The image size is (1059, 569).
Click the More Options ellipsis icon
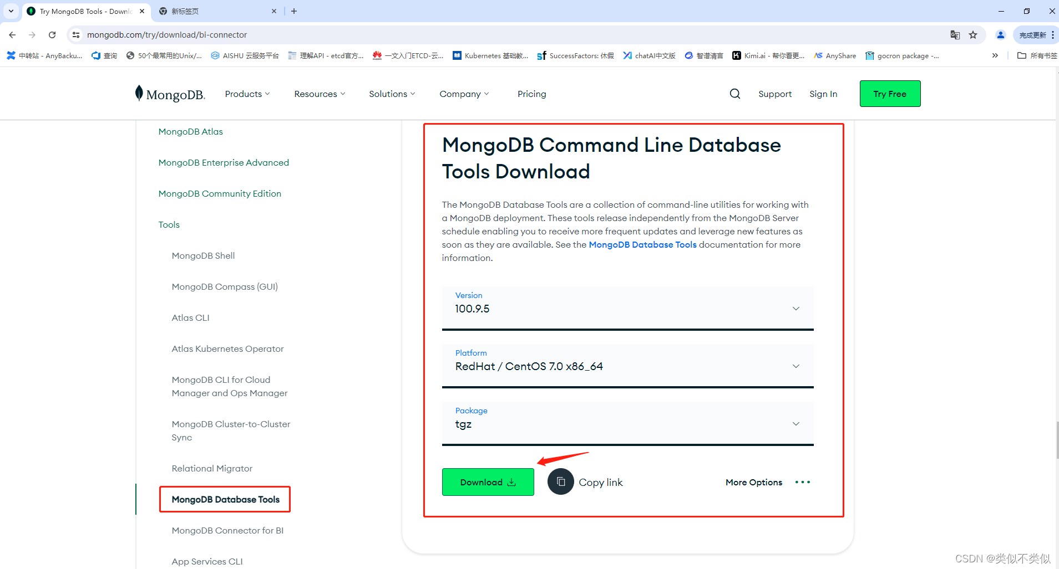pyautogui.click(x=803, y=481)
